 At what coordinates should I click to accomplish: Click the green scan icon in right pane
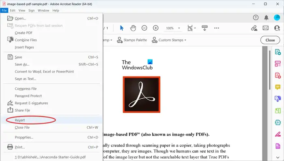pos(278,110)
